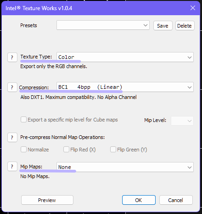Click the Intel Texture Works v1.0.4 title
The image size is (202, 214).
pos(39,8)
